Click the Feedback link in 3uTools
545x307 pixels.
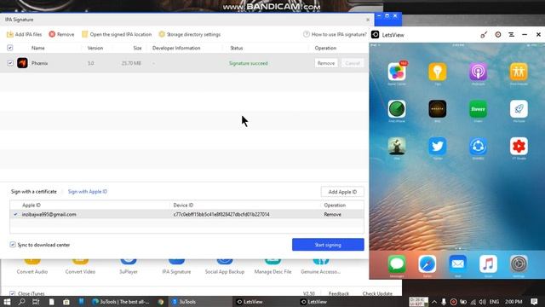pos(339,293)
